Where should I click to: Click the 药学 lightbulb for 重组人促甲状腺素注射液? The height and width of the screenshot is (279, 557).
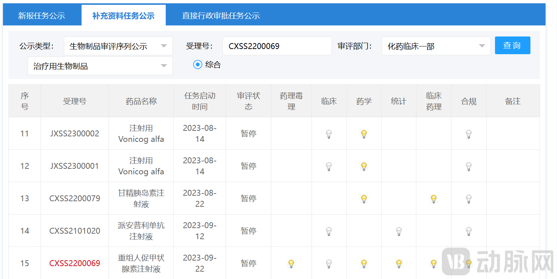364,264
